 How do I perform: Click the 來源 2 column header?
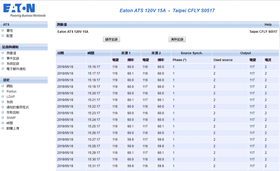(x=156, y=53)
